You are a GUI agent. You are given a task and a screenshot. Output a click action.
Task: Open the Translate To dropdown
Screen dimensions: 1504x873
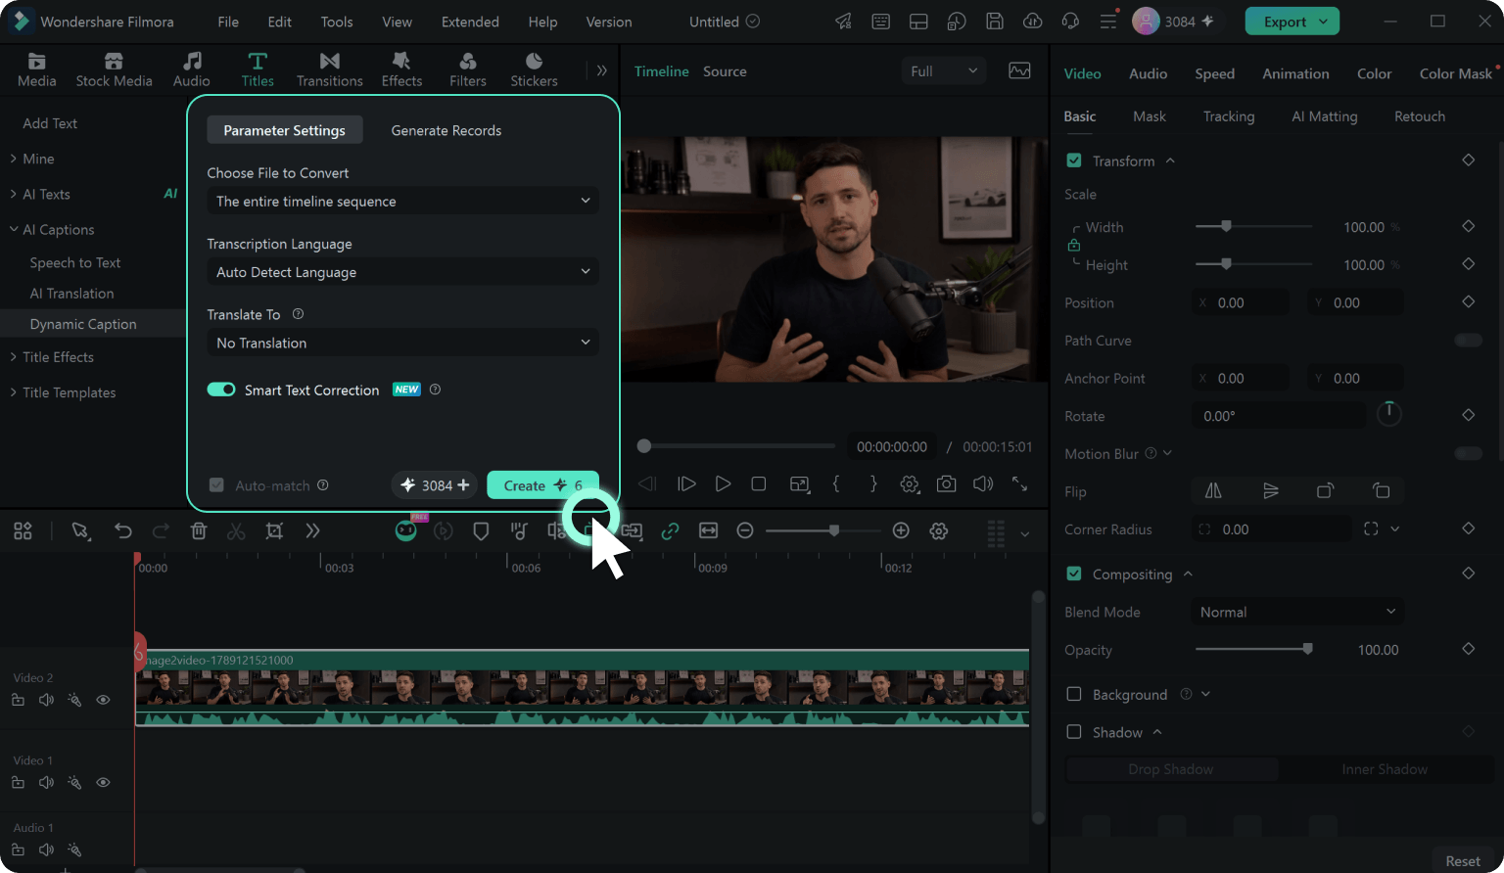click(x=402, y=343)
